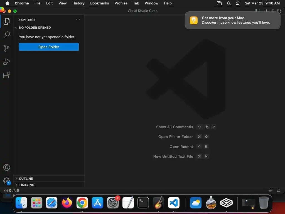Click Open Recent shortcut hint
The width and height of the screenshot is (285, 214).
(x=189, y=147)
